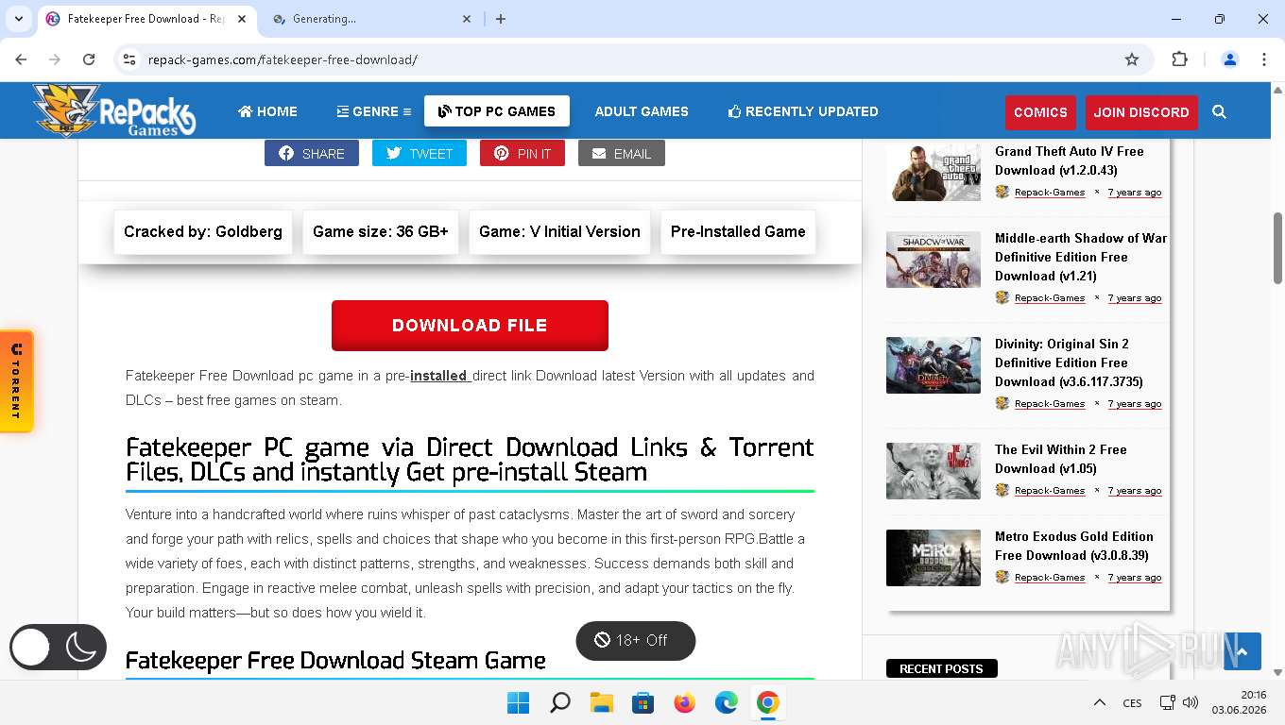The height and width of the screenshot is (725, 1285).
Task: Click the scroll-to-top arrow button
Action: point(1242,651)
